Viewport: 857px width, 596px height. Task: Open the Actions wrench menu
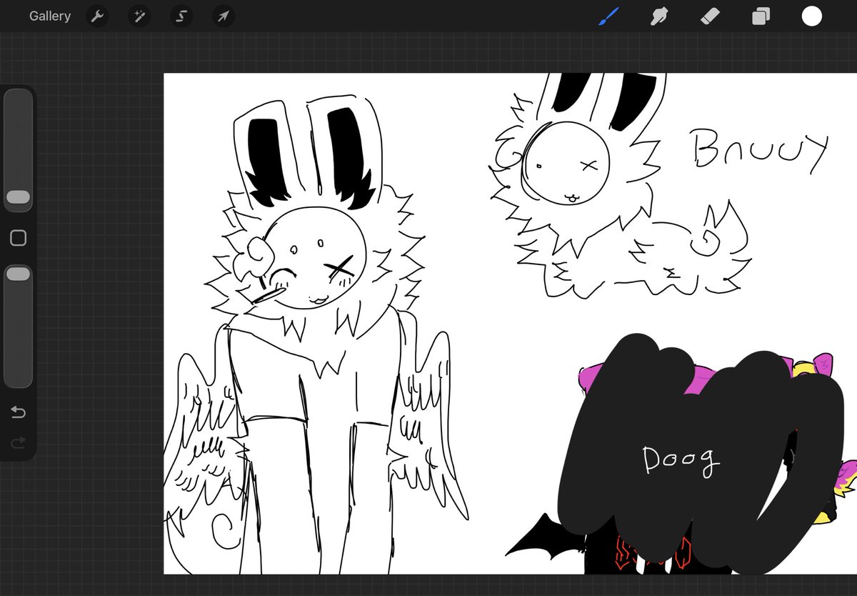click(97, 16)
